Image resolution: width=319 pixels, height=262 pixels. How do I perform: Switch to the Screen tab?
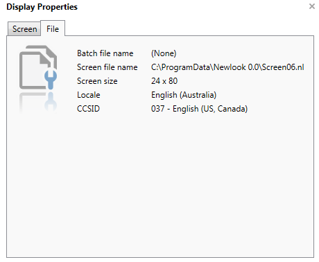[x=24, y=29]
